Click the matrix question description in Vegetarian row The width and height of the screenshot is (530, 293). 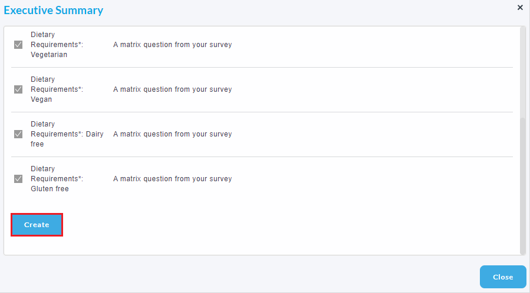(x=172, y=45)
